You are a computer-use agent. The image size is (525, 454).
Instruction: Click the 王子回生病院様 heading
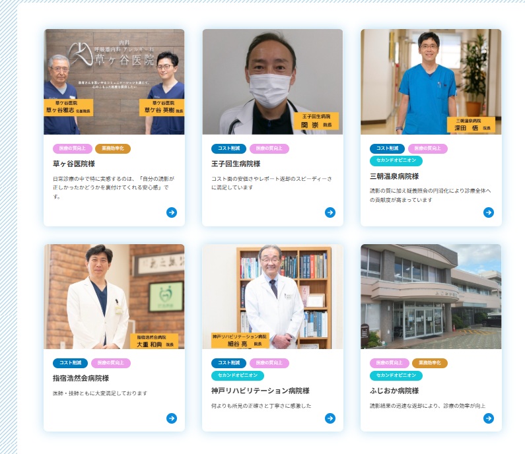click(x=236, y=164)
